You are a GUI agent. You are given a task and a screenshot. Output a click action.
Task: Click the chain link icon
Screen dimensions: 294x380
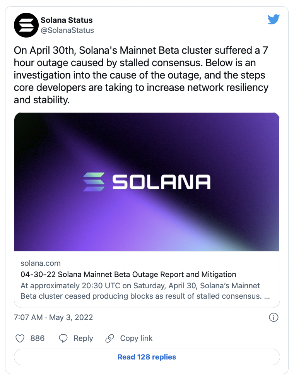(110, 339)
